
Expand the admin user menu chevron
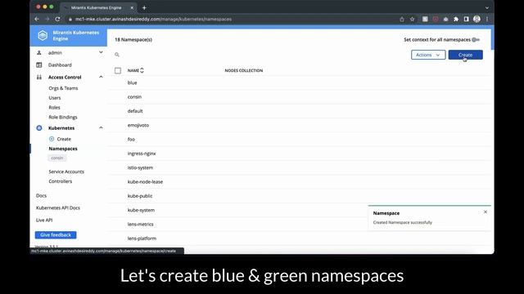click(101, 52)
